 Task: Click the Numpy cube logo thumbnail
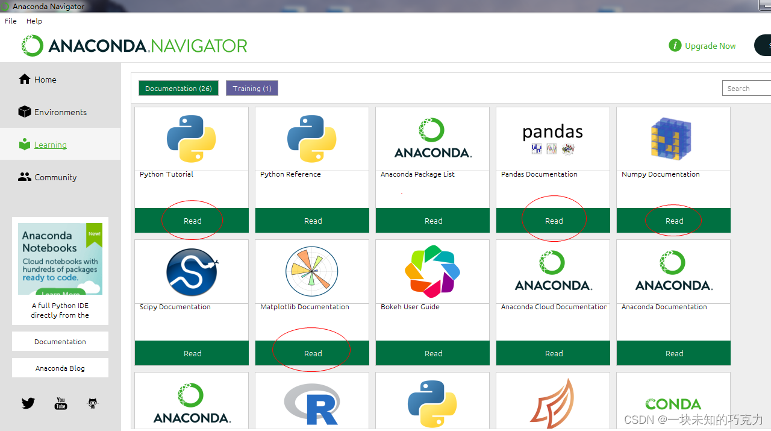[x=671, y=139]
